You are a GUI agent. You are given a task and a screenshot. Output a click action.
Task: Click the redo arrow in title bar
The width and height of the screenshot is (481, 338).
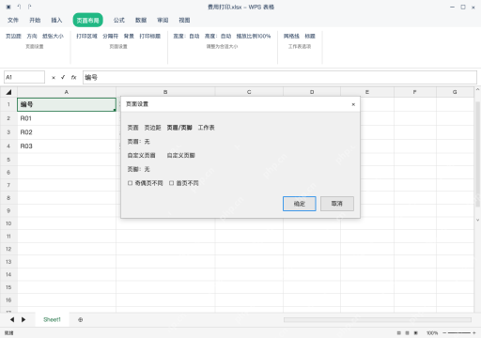point(29,7)
